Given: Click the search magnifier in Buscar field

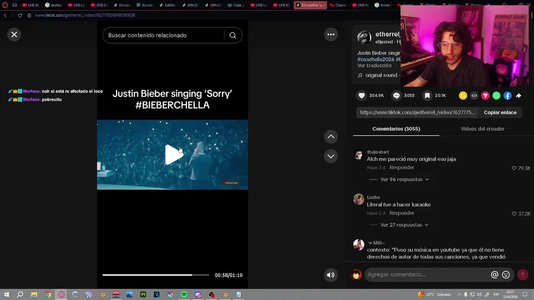Looking at the screenshot, I should [x=233, y=35].
